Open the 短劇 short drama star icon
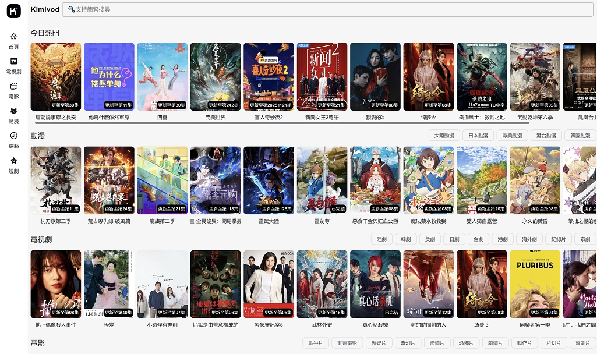The width and height of the screenshot is (597, 354). point(13,161)
